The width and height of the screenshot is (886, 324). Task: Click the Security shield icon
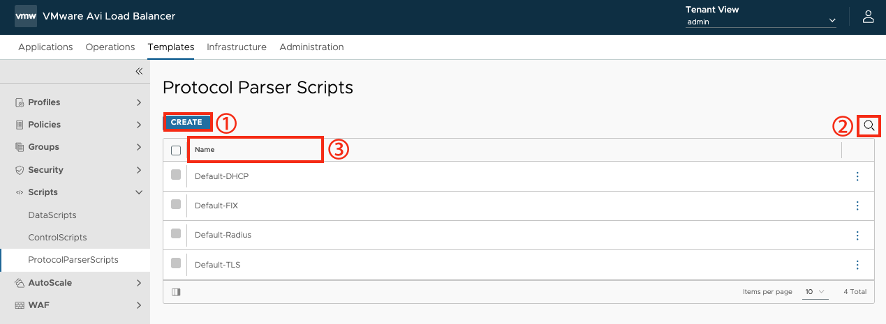point(20,170)
